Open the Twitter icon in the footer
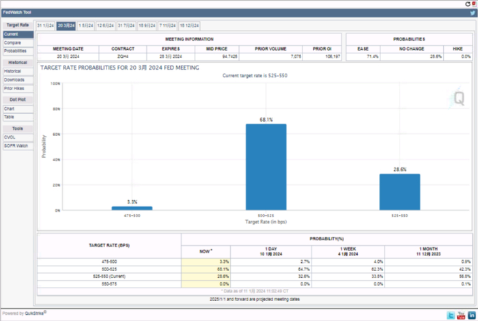478x321 pixels. (x=451, y=314)
